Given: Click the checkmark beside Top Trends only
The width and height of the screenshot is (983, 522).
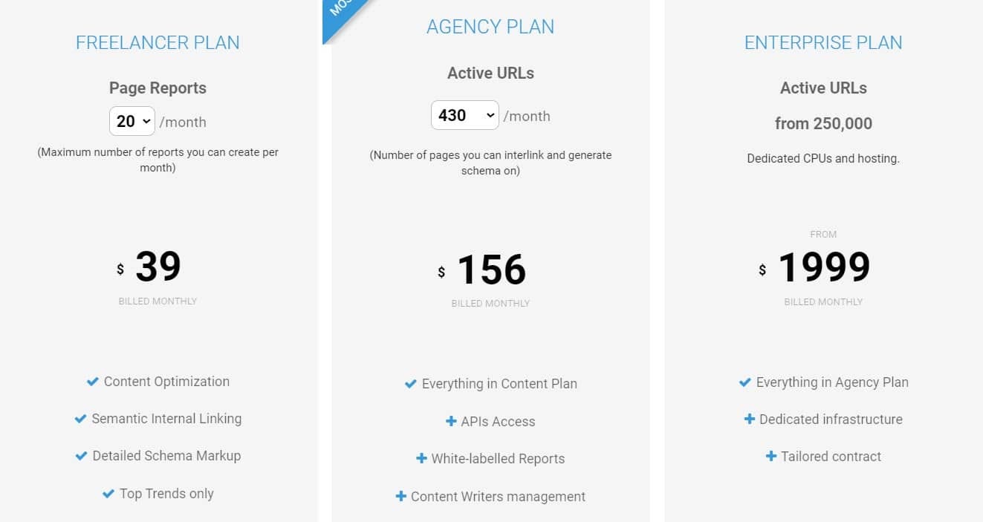Looking at the screenshot, I should pos(106,493).
